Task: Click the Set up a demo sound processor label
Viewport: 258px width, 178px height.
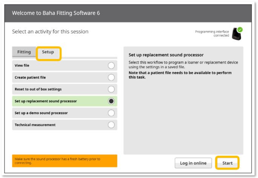Action: (x=41, y=113)
